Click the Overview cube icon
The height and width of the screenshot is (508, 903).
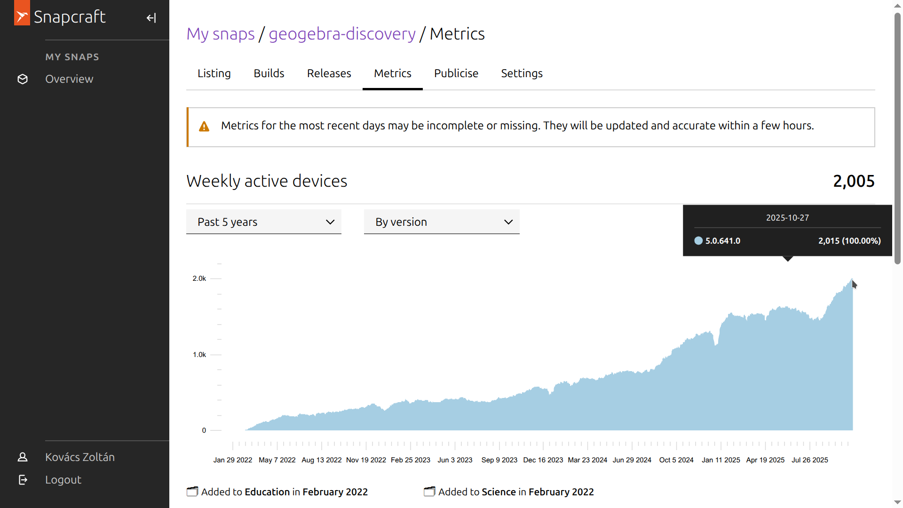23,79
